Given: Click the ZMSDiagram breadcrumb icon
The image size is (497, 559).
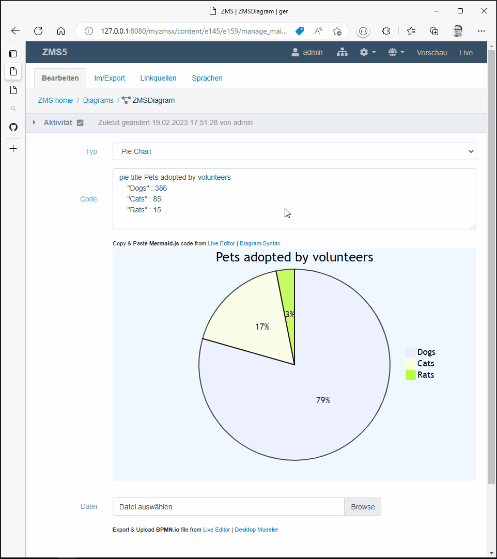Looking at the screenshot, I should 125,100.
